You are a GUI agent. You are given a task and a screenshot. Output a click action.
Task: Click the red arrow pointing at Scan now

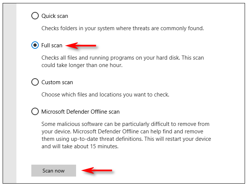(97, 170)
